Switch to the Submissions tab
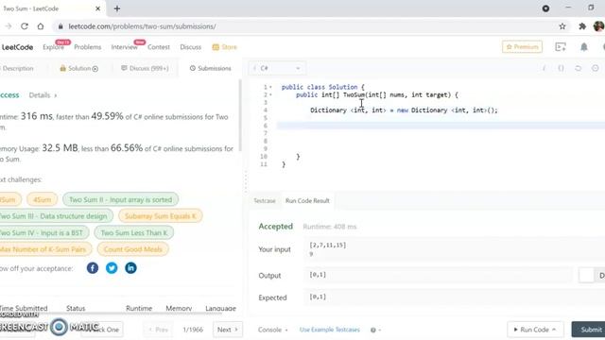 [x=210, y=68]
